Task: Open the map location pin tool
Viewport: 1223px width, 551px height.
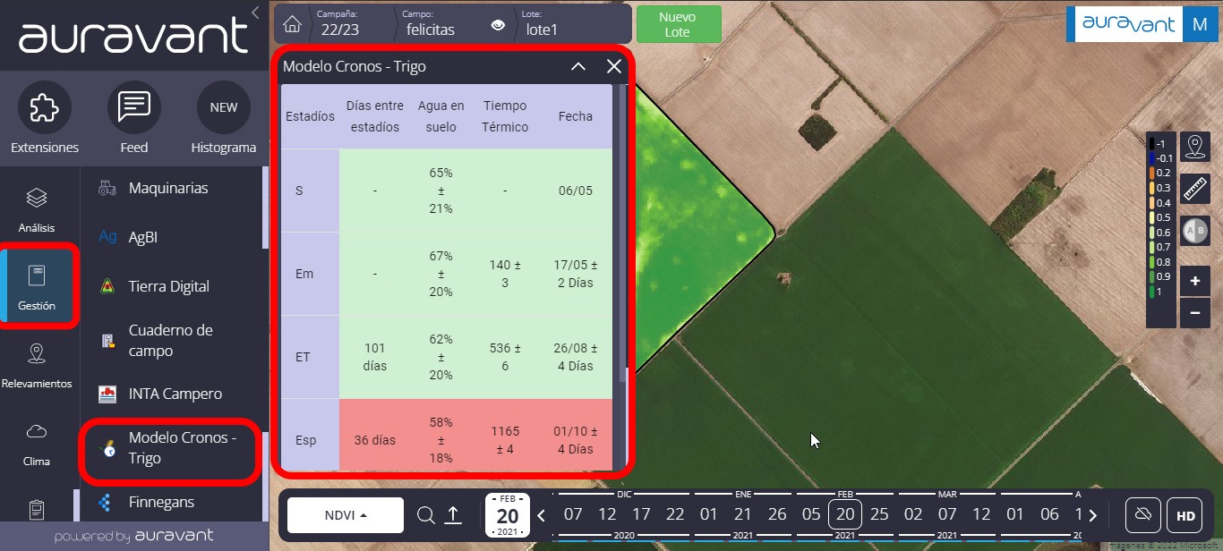Action: [1194, 146]
